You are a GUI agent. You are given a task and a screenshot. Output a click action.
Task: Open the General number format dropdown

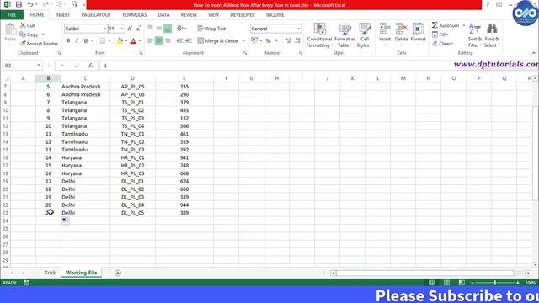(298, 29)
